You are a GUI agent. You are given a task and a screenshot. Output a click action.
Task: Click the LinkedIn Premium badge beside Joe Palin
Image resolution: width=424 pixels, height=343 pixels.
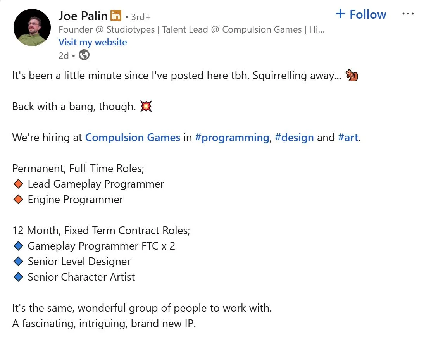point(115,16)
